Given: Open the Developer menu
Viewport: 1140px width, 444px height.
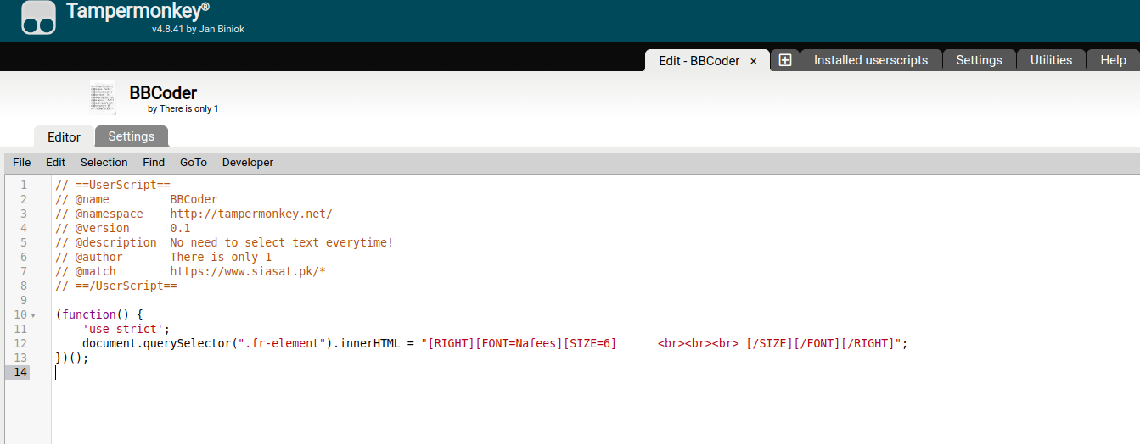Looking at the screenshot, I should click(x=248, y=163).
